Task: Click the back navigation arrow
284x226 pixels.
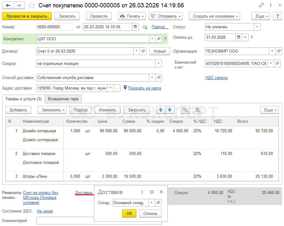Action: pos(8,5)
